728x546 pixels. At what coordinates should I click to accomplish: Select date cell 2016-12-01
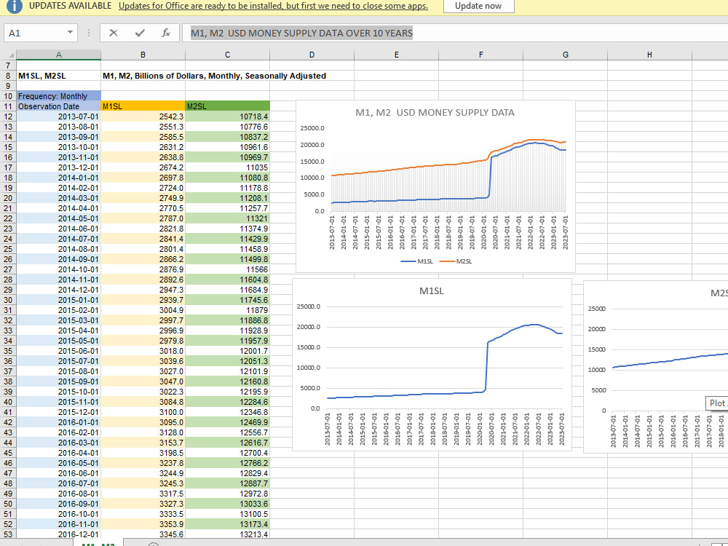point(58,534)
